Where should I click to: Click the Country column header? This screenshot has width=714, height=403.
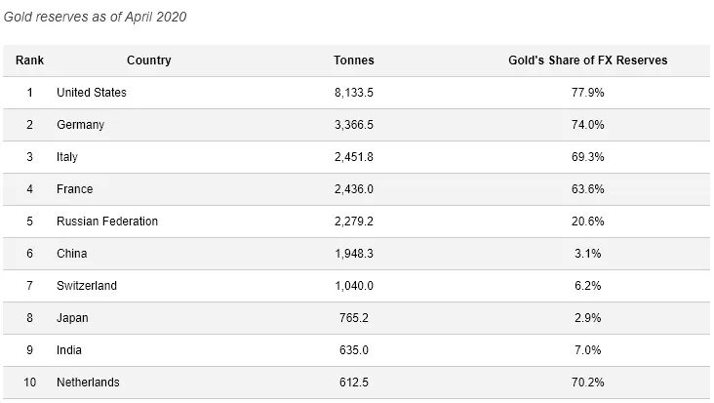(x=148, y=60)
